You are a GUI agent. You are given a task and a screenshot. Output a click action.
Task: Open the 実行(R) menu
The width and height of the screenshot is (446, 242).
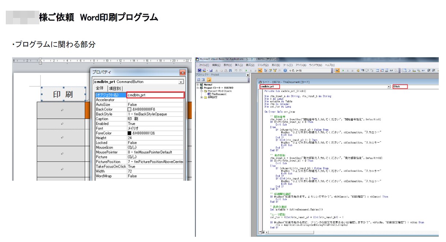coord(276,65)
